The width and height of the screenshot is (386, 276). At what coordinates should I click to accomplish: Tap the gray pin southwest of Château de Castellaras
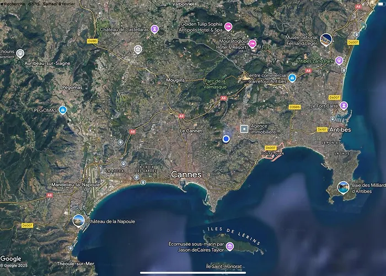click(138, 50)
